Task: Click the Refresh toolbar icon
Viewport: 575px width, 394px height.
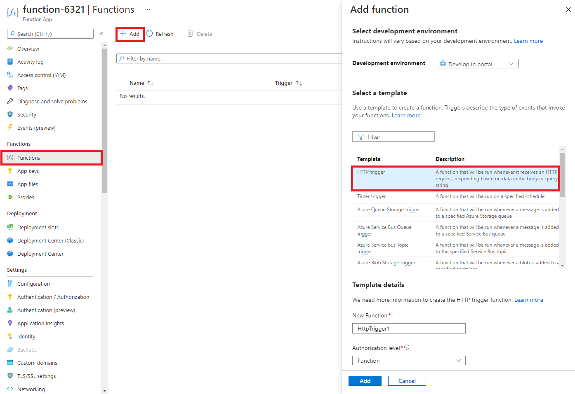Action: [x=160, y=33]
